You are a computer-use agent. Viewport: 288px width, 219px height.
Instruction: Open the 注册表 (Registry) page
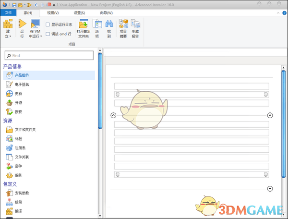(x=16, y=148)
